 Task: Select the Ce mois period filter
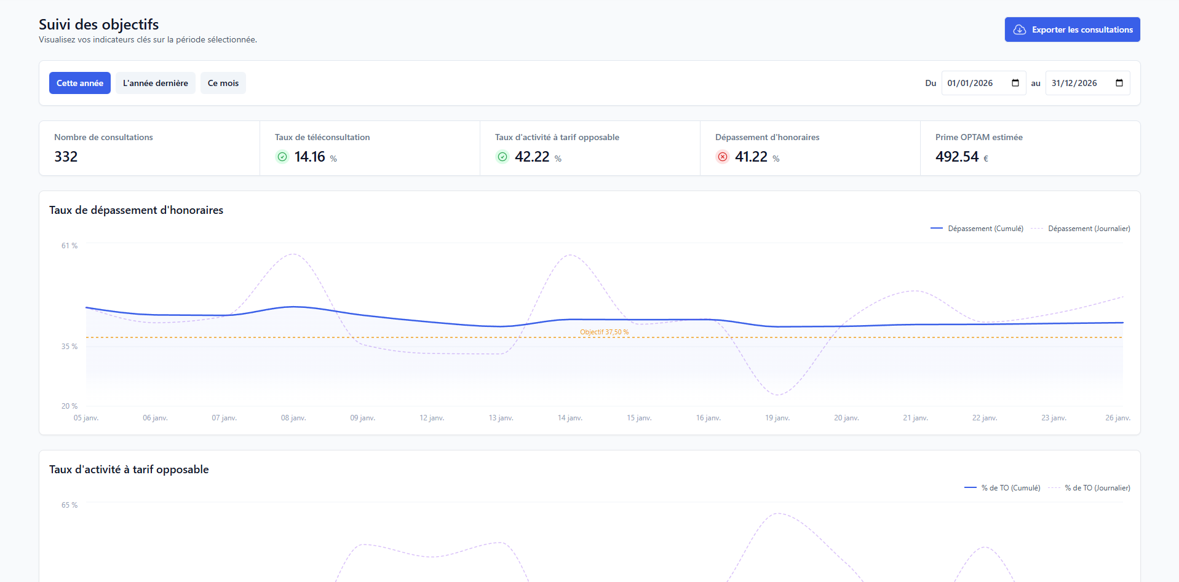223,83
